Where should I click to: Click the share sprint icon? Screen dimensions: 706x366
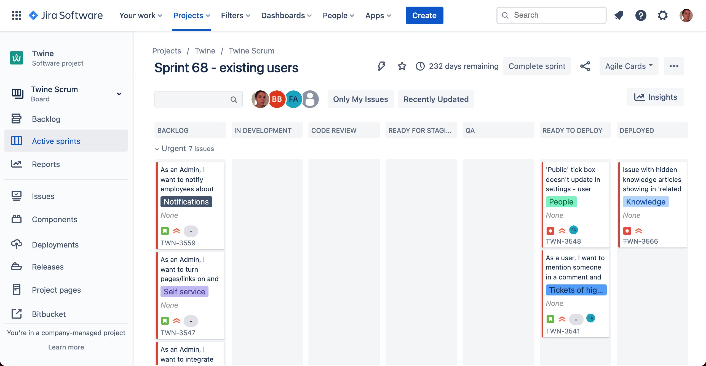[585, 66]
